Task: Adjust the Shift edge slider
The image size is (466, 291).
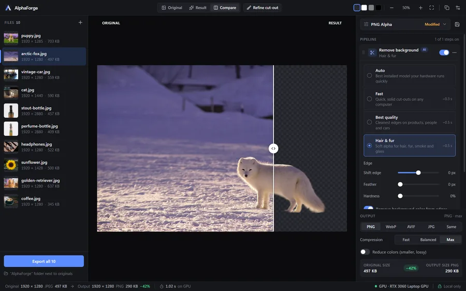Action: 418,173
